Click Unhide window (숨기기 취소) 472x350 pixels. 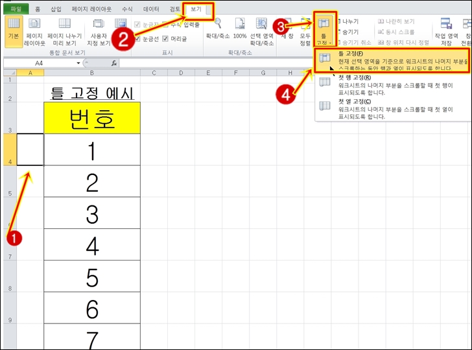pyautogui.click(x=355, y=42)
